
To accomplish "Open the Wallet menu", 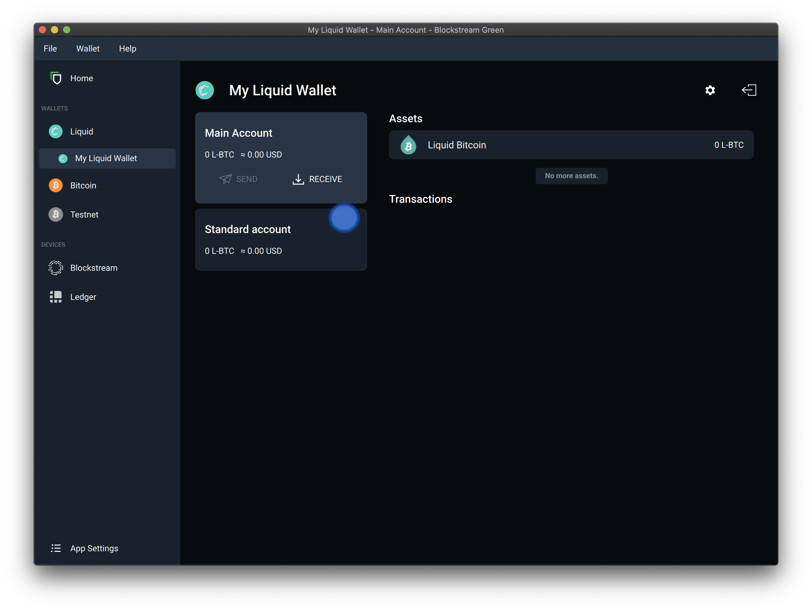I will pos(88,48).
